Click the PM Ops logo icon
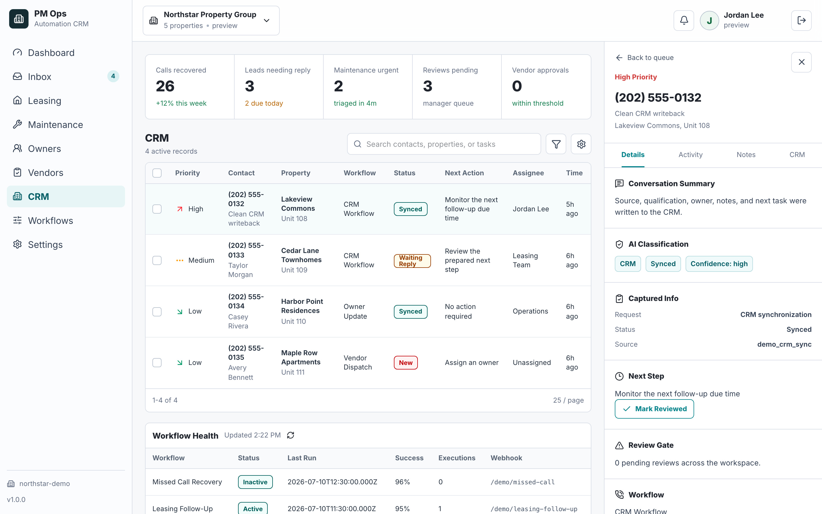This screenshot has height=514, width=822. (x=19, y=19)
